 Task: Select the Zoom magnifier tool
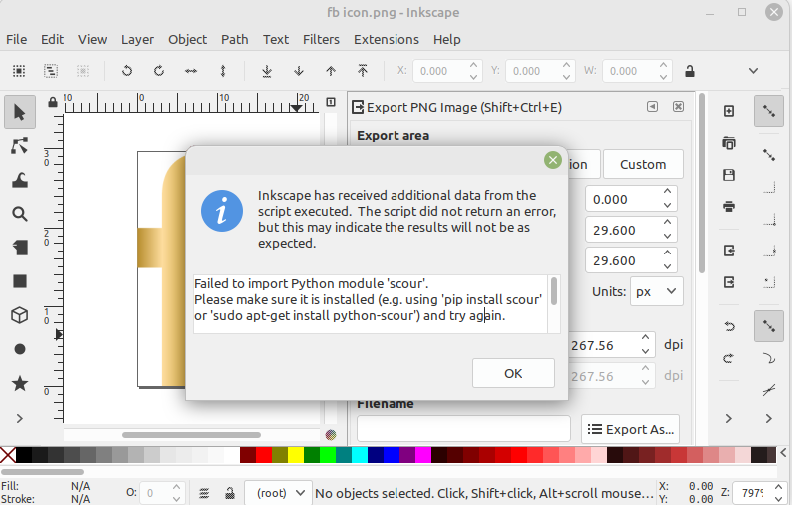coord(19,214)
